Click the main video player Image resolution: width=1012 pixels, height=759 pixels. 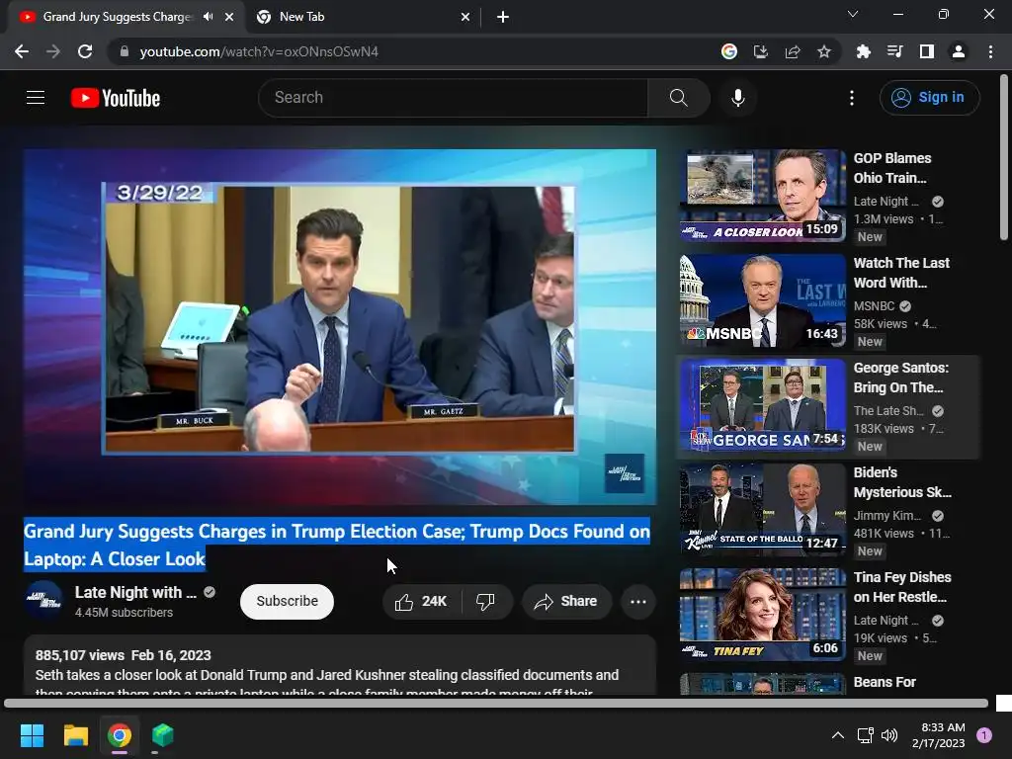pos(340,326)
